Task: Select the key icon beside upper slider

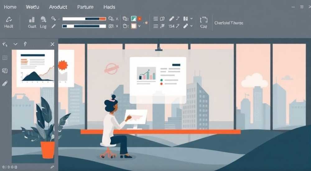Action: (53, 19)
